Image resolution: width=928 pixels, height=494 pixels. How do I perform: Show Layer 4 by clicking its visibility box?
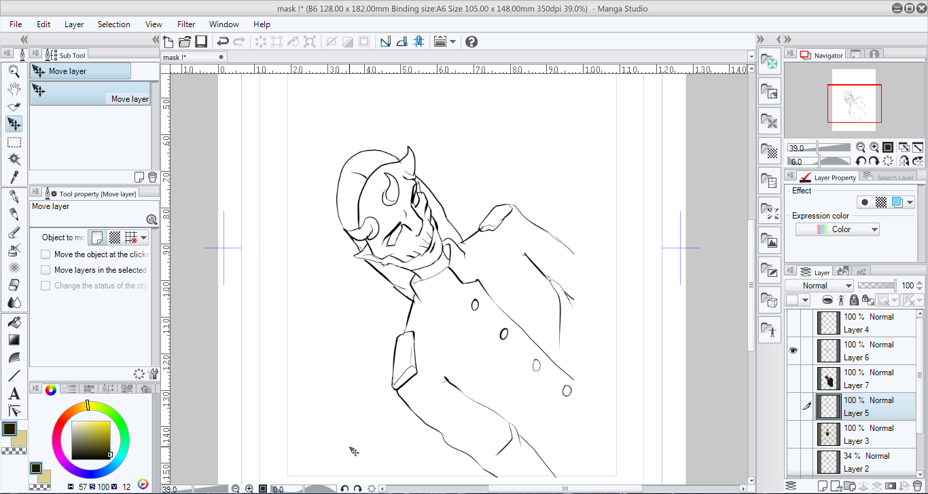pos(793,323)
